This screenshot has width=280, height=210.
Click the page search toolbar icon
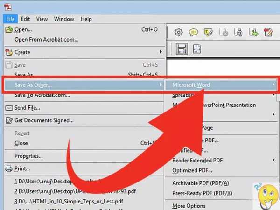pos(238,32)
